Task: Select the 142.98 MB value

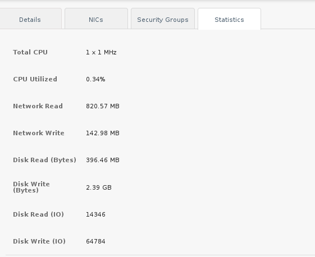Action: pos(103,133)
